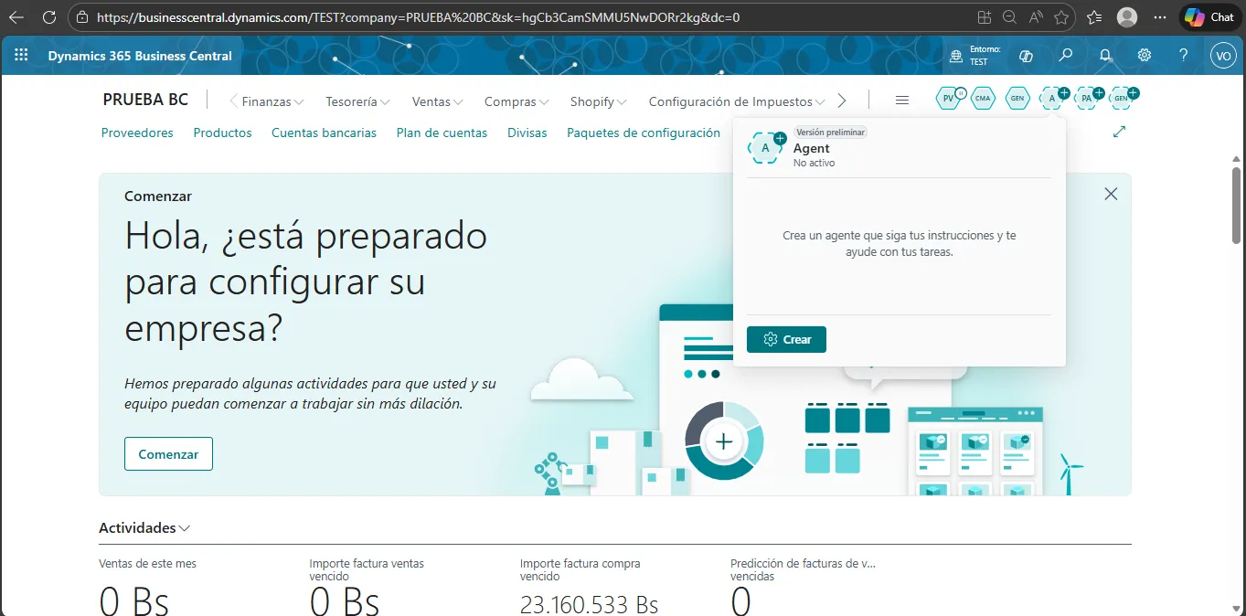Open the Proveedores link
The width and height of the screenshot is (1246, 616).
click(x=137, y=133)
